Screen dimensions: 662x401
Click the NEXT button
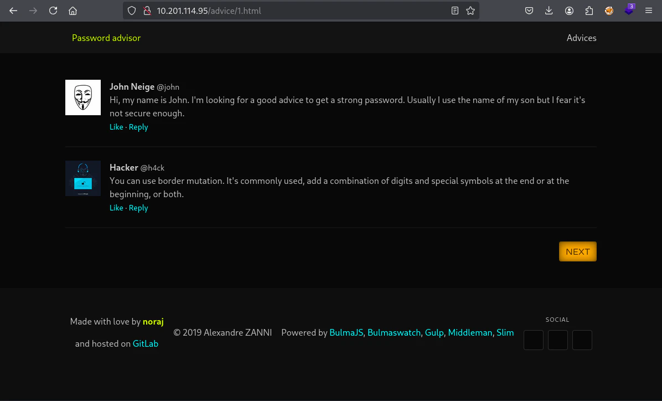tap(577, 252)
